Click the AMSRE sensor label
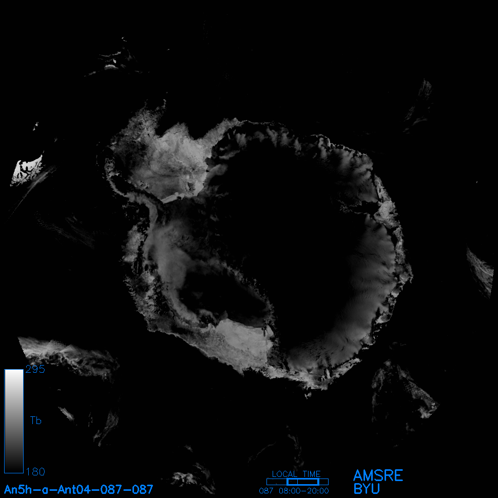Image resolution: width=498 pixels, height=498 pixels. (378, 475)
